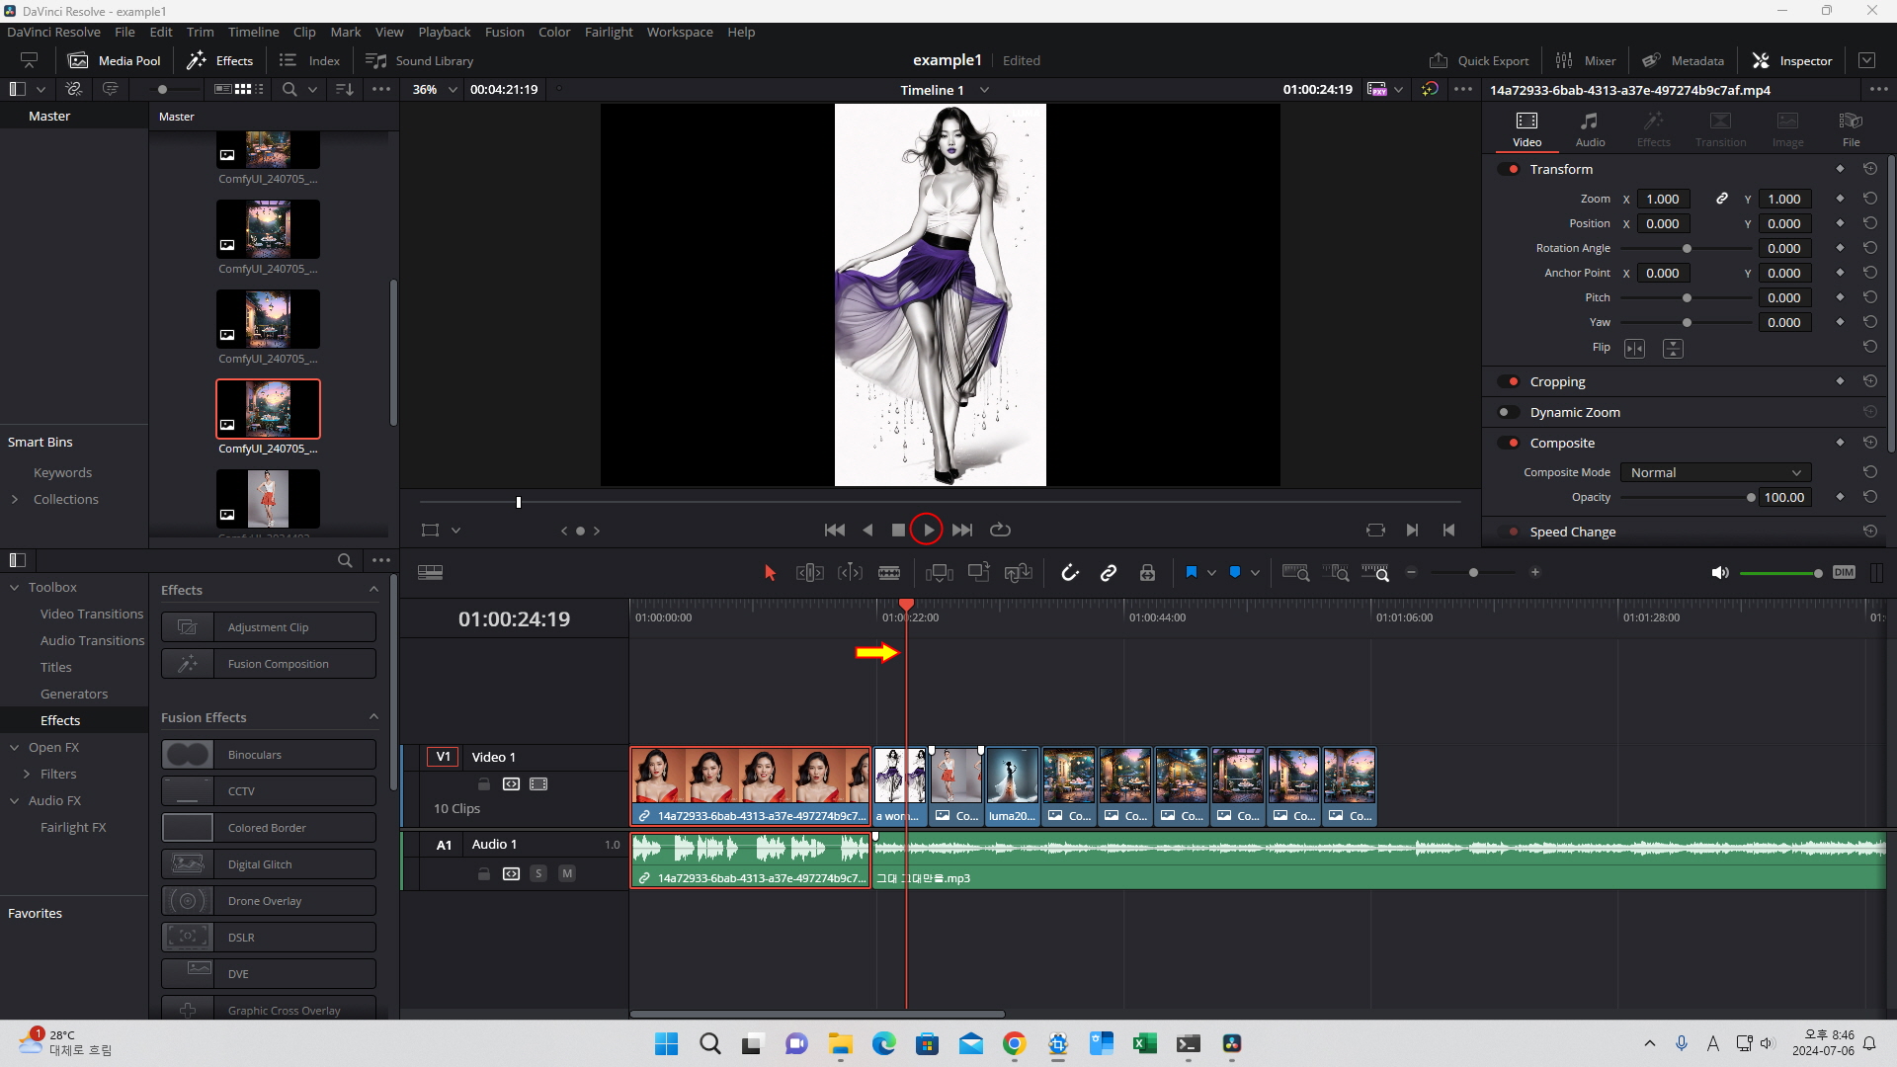Select the Trim Edit Mode tool

pos(809,573)
